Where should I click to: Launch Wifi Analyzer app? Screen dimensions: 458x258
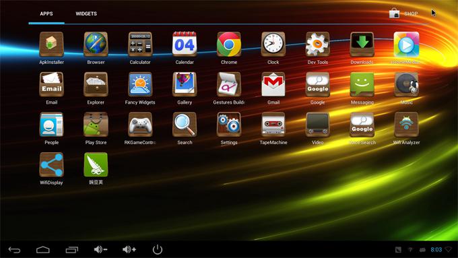[x=406, y=125]
